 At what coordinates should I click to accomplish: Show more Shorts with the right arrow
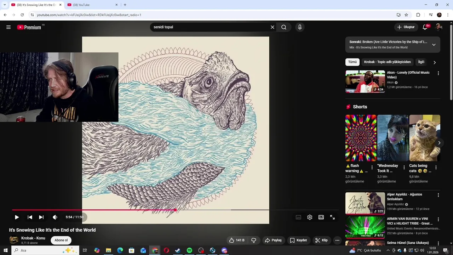[439, 143]
